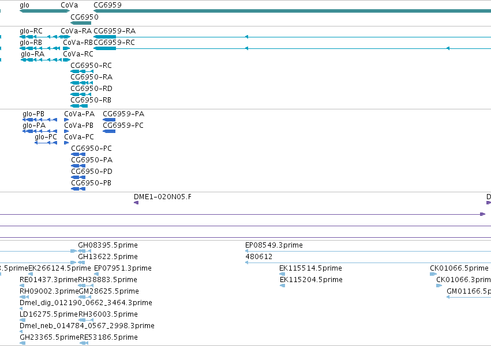Click the CK01066.5prime arrow glyph

pos(433,274)
